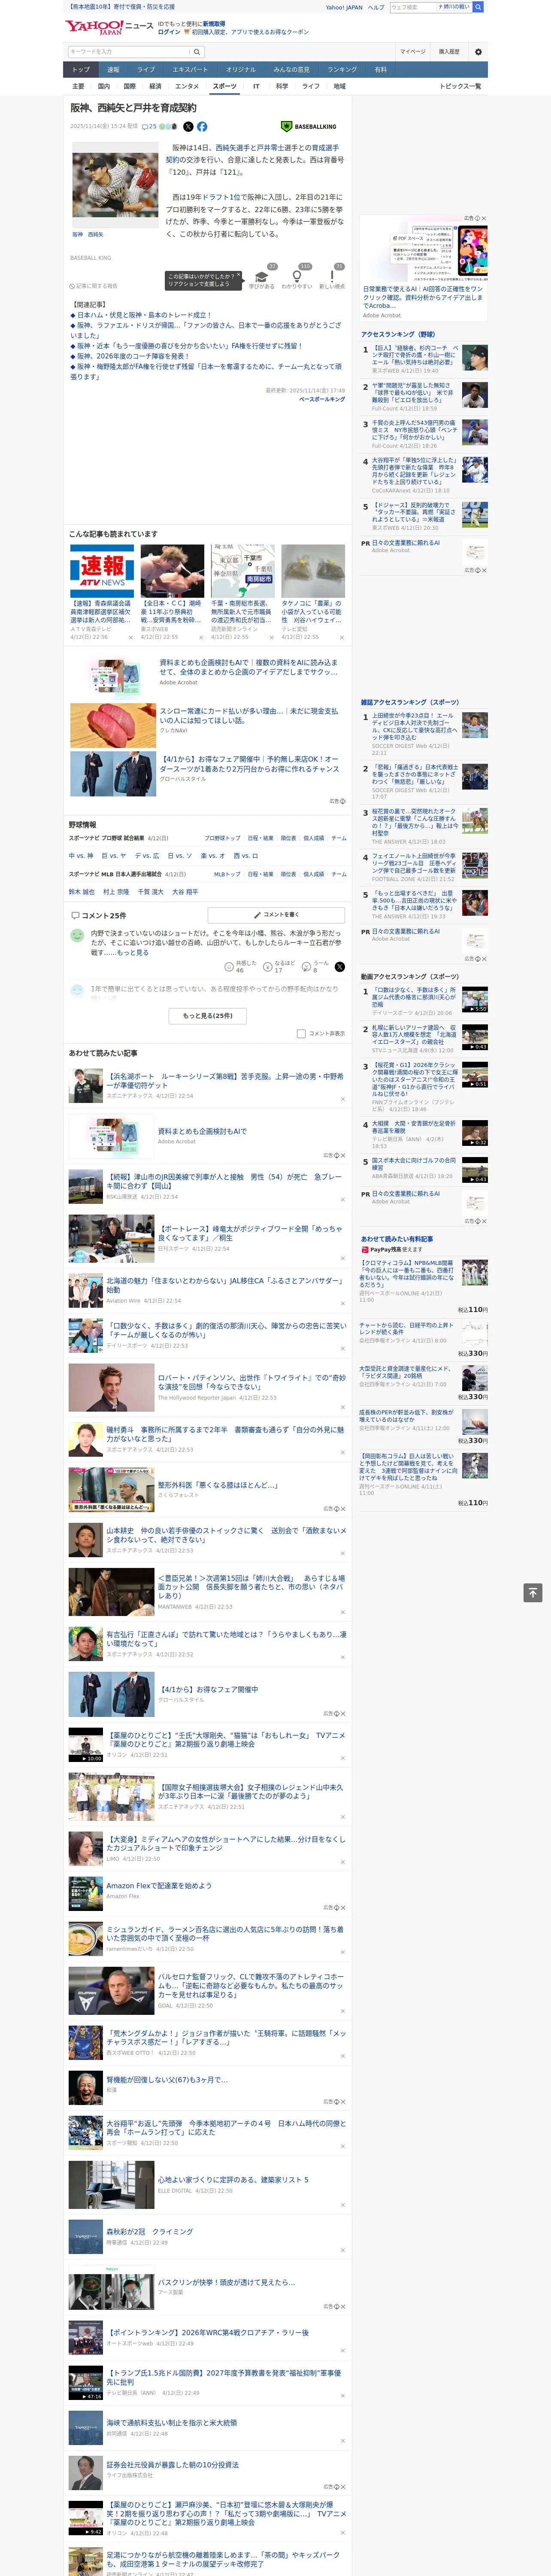The width and height of the screenshot is (551, 2576).
Task: Click the ログイン link
Action: pos(169,32)
